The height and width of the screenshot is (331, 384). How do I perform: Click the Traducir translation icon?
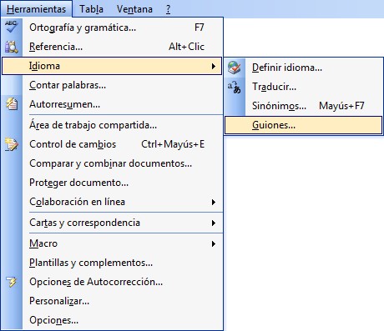[x=235, y=87]
